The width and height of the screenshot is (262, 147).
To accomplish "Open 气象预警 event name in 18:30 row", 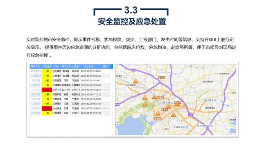I will (x=36, y=80).
